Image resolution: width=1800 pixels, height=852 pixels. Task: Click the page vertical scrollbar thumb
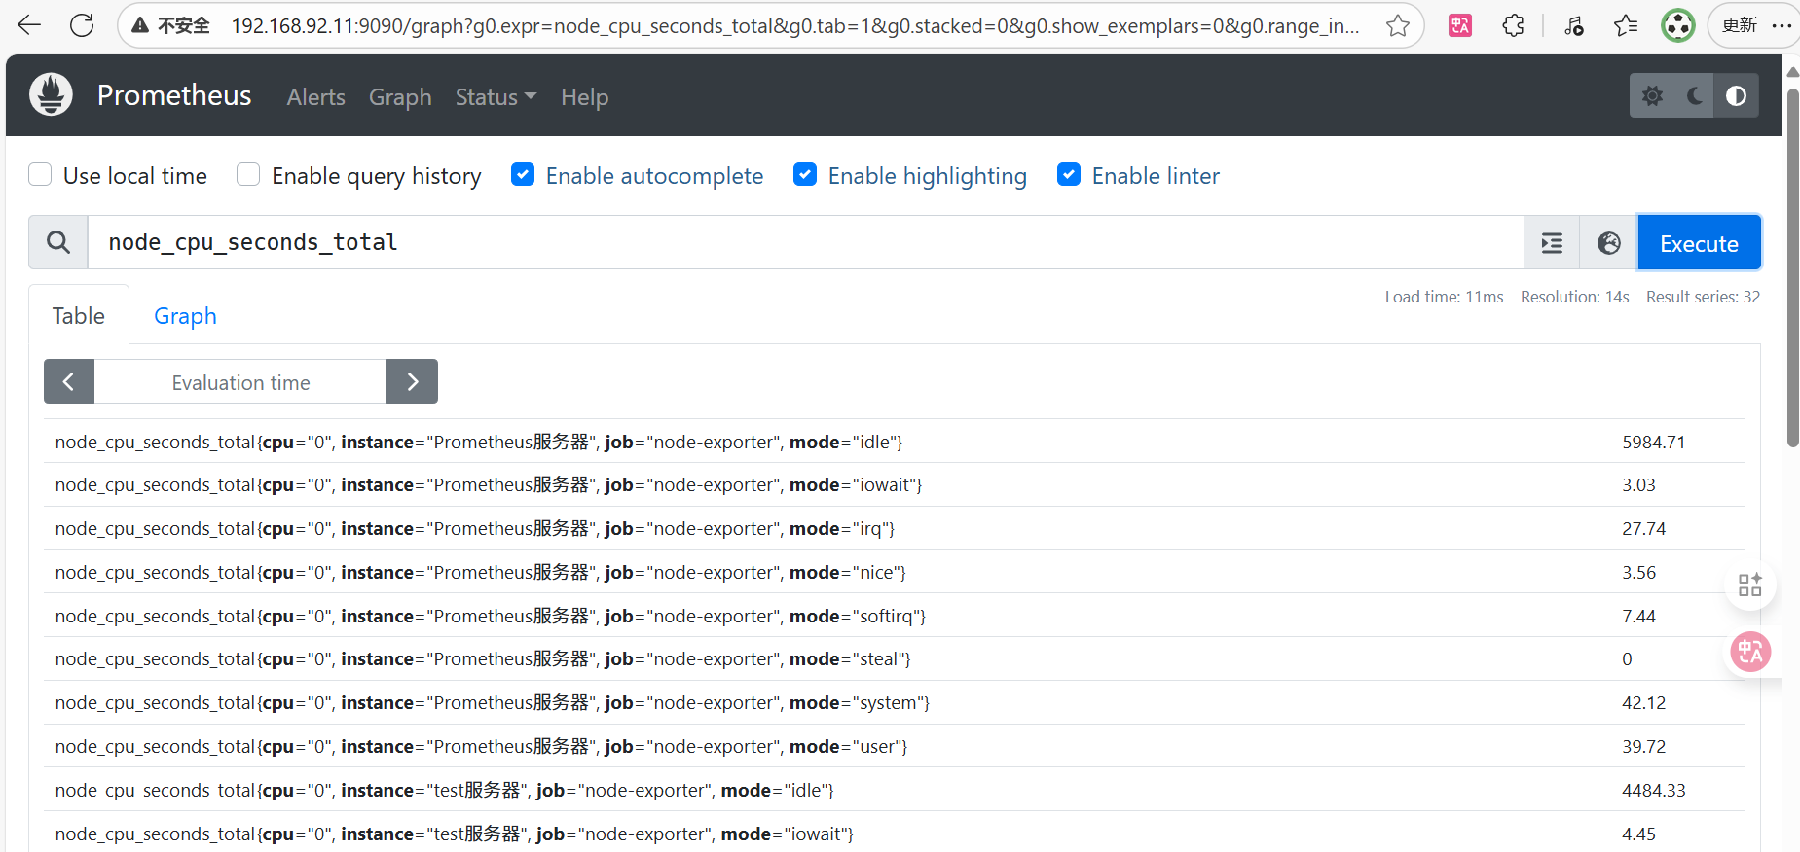(1792, 267)
